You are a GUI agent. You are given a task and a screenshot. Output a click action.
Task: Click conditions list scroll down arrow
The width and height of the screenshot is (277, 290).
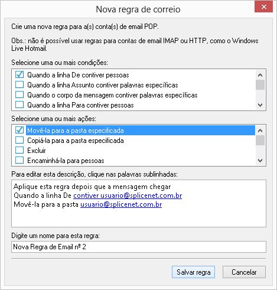click(260, 105)
